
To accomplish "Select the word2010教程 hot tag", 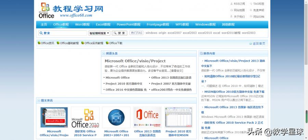I will tap(231, 33).
